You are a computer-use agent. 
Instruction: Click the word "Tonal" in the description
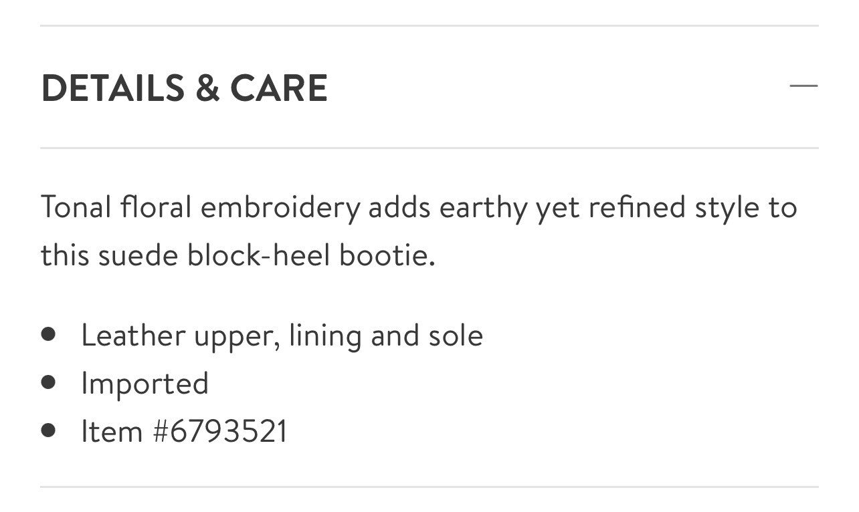(x=76, y=207)
